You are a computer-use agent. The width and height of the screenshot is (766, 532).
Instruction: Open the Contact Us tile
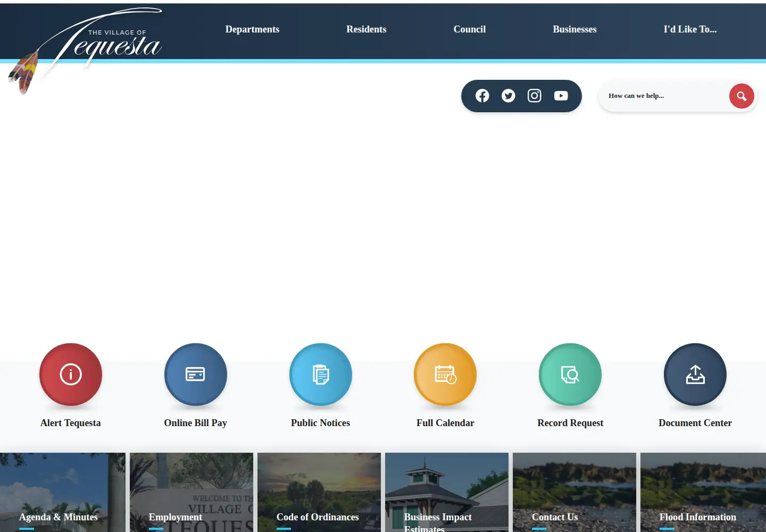tap(574, 492)
